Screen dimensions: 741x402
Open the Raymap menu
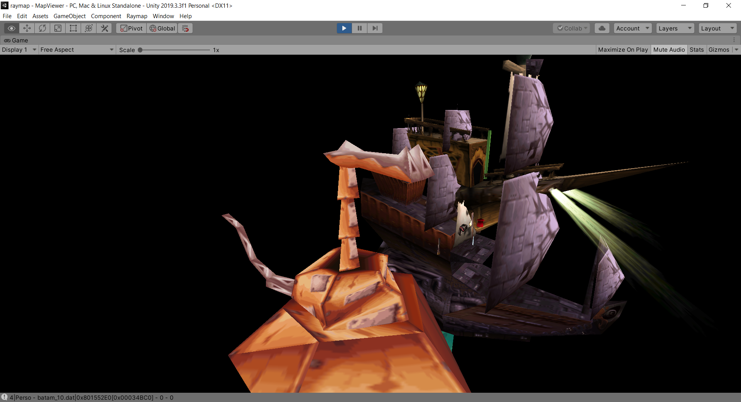(x=137, y=16)
